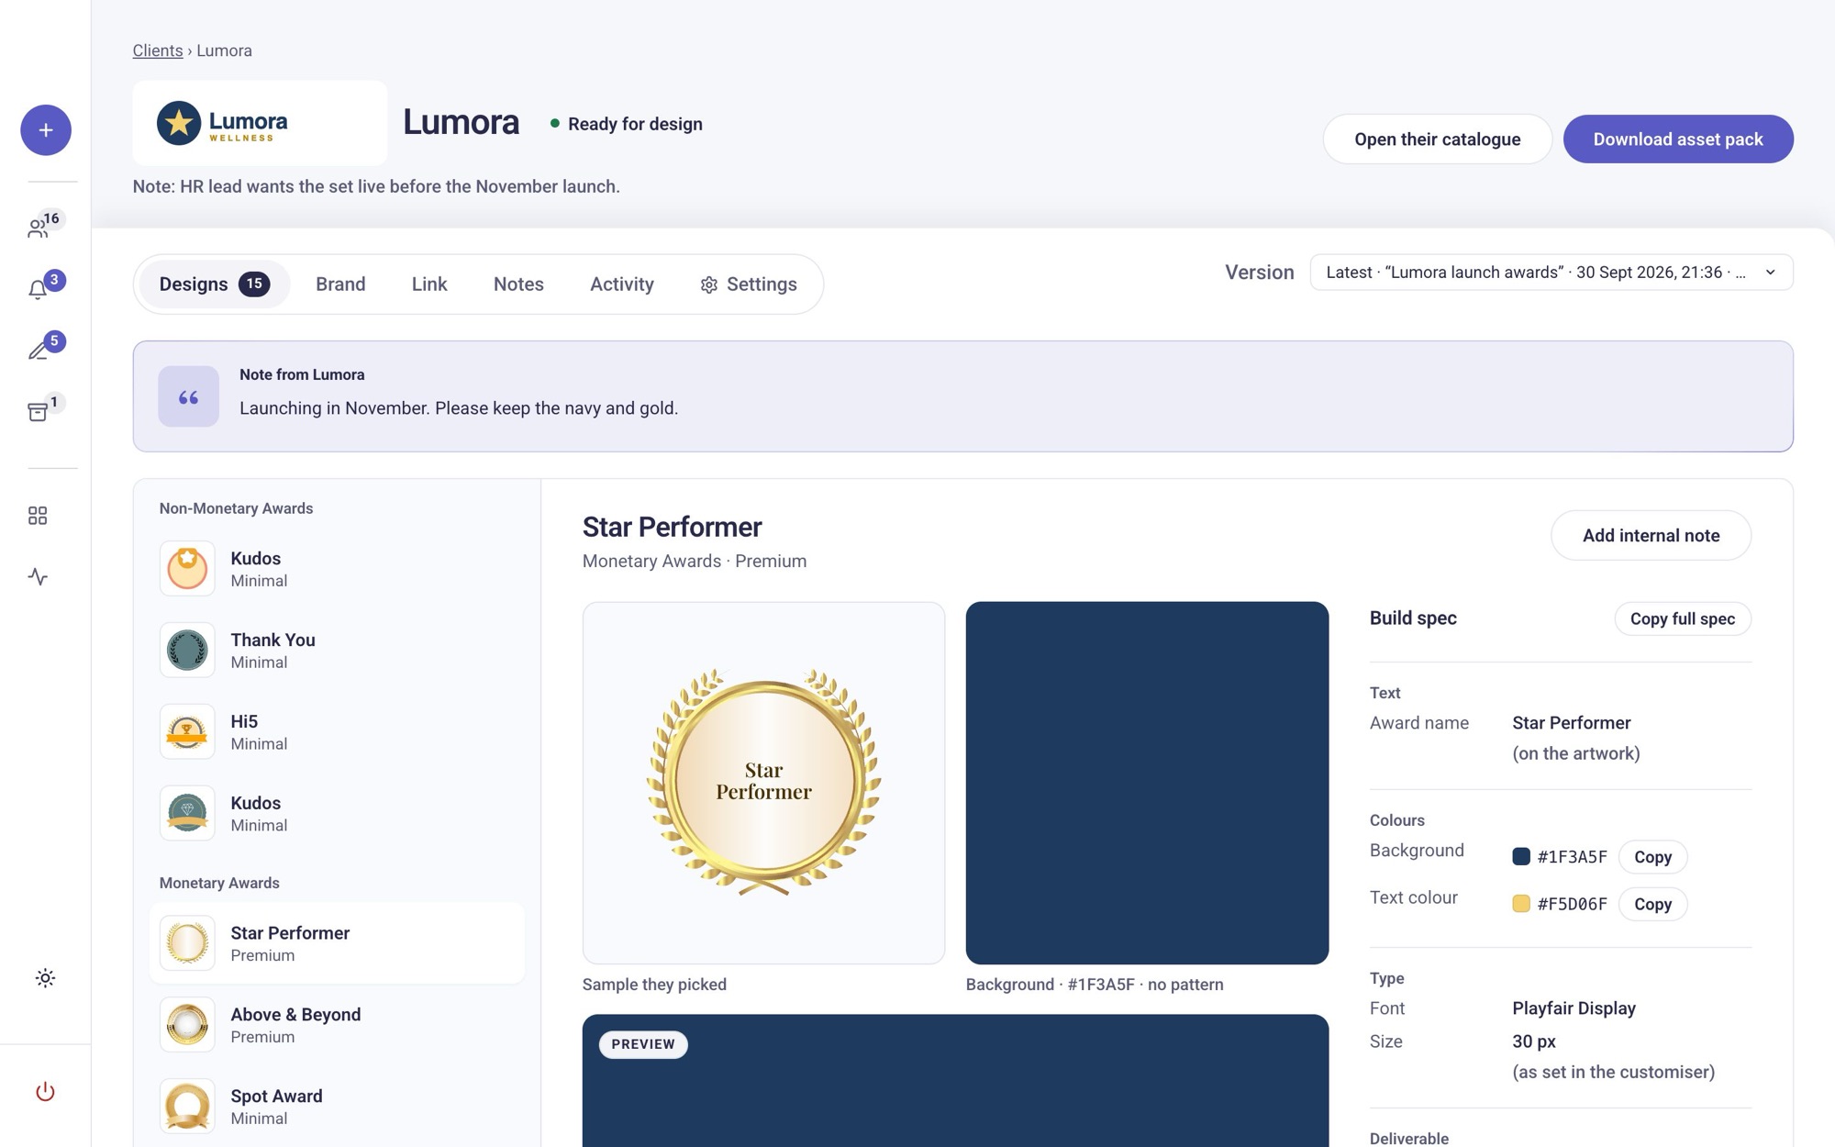Image resolution: width=1835 pixels, height=1147 pixels.
Task: Expand the Version dropdown
Action: pos(1551,273)
